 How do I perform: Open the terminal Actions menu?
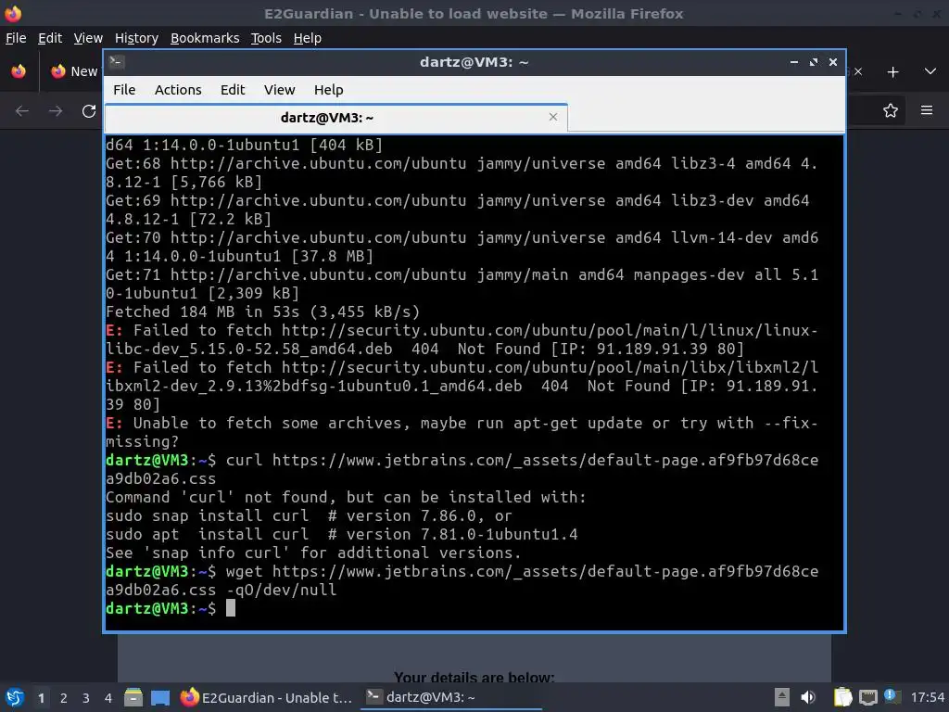pos(178,90)
